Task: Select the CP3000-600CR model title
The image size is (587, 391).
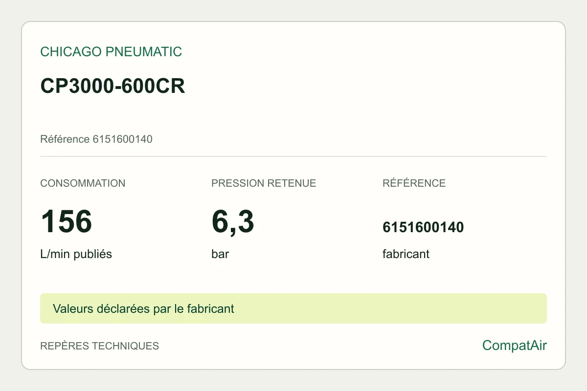Action: (x=113, y=87)
